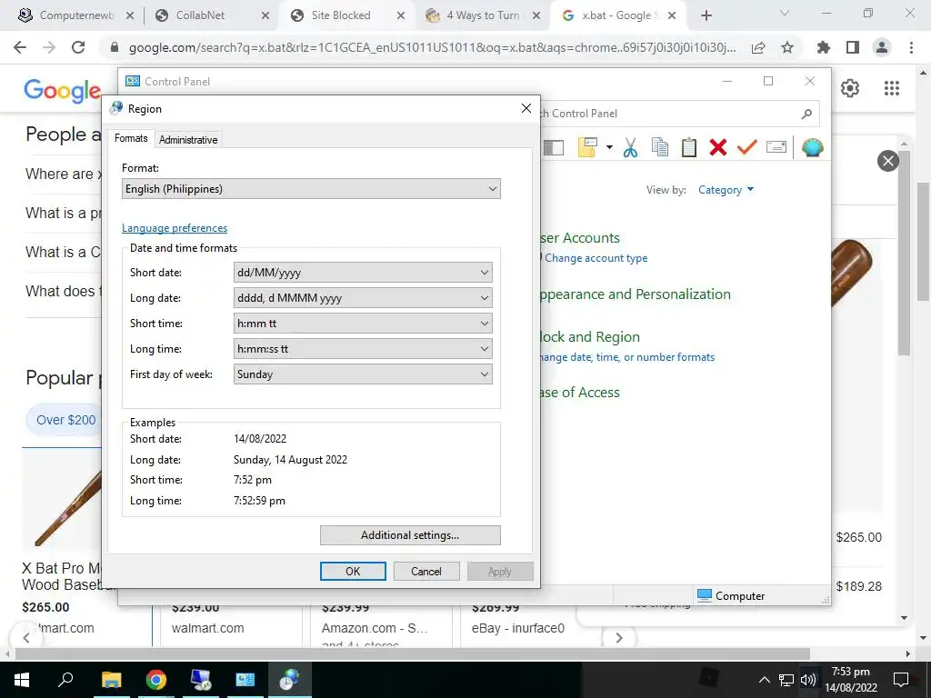
Task: Toggle the navigation pane icon in Control Panel
Action: pos(554,147)
